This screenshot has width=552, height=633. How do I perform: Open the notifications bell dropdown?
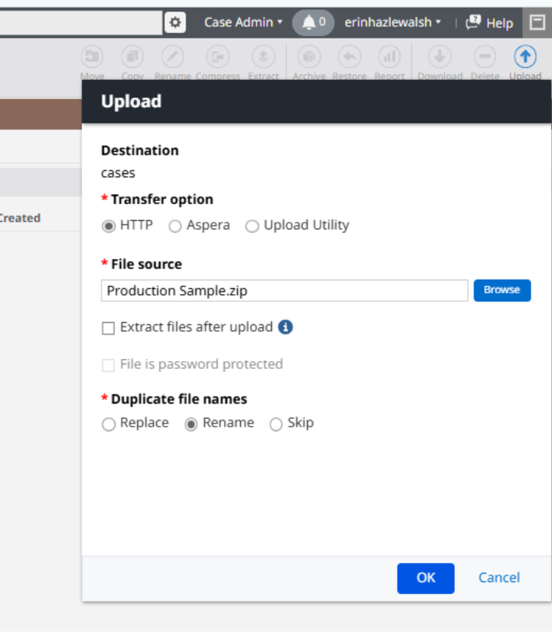tap(310, 22)
